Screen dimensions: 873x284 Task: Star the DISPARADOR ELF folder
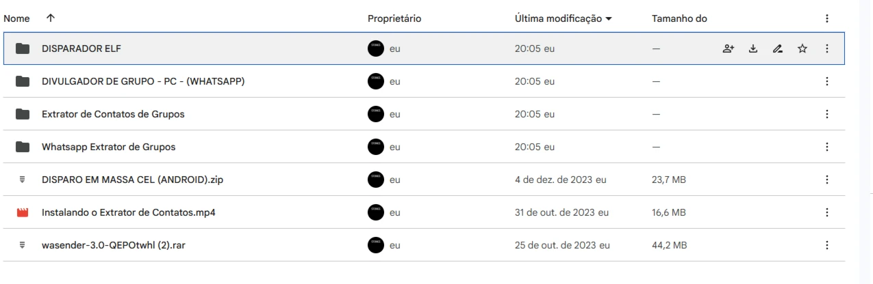(802, 48)
